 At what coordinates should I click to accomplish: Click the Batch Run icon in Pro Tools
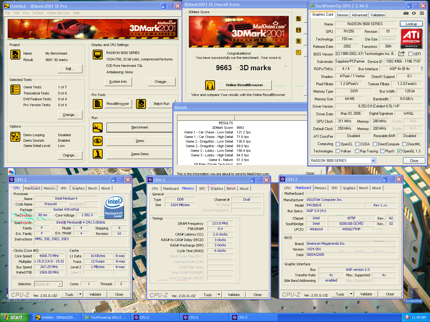click(141, 104)
